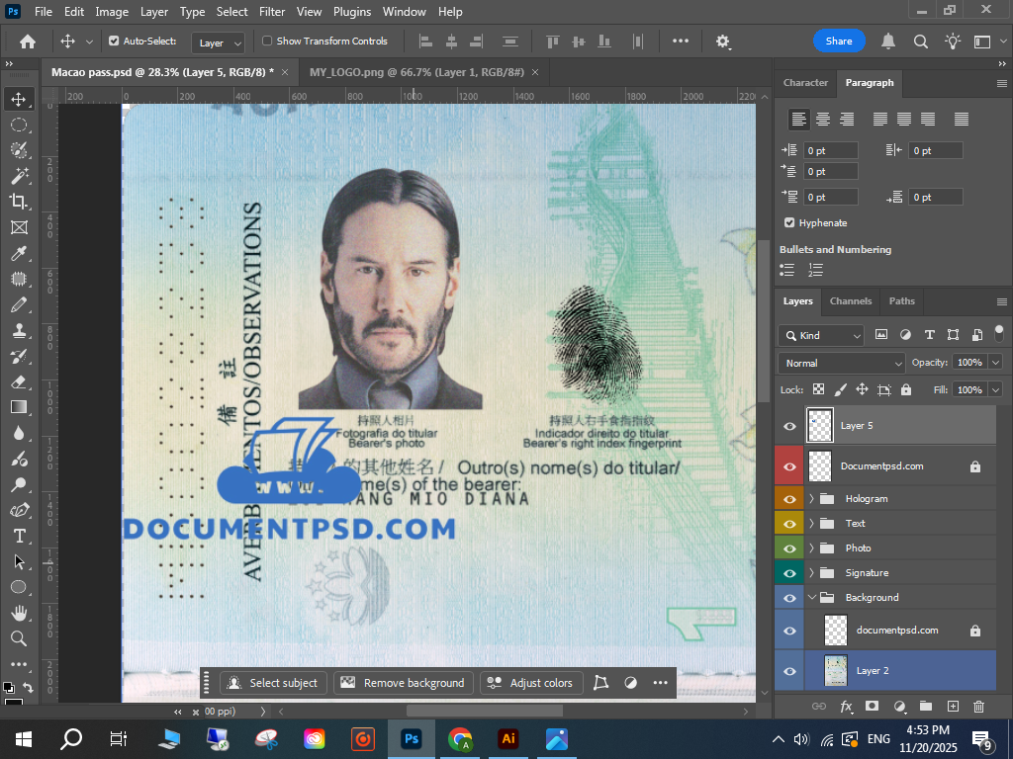Image resolution: width=1013 pixels, height=759 pixels.
Task: Click the Share button
Action: (x=838, y=42)
